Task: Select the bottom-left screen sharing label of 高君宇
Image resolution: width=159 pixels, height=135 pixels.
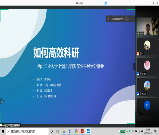Action: point(10,125)
